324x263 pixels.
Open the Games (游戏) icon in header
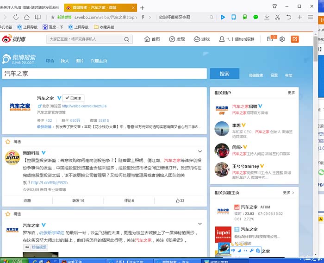point(196,39)
